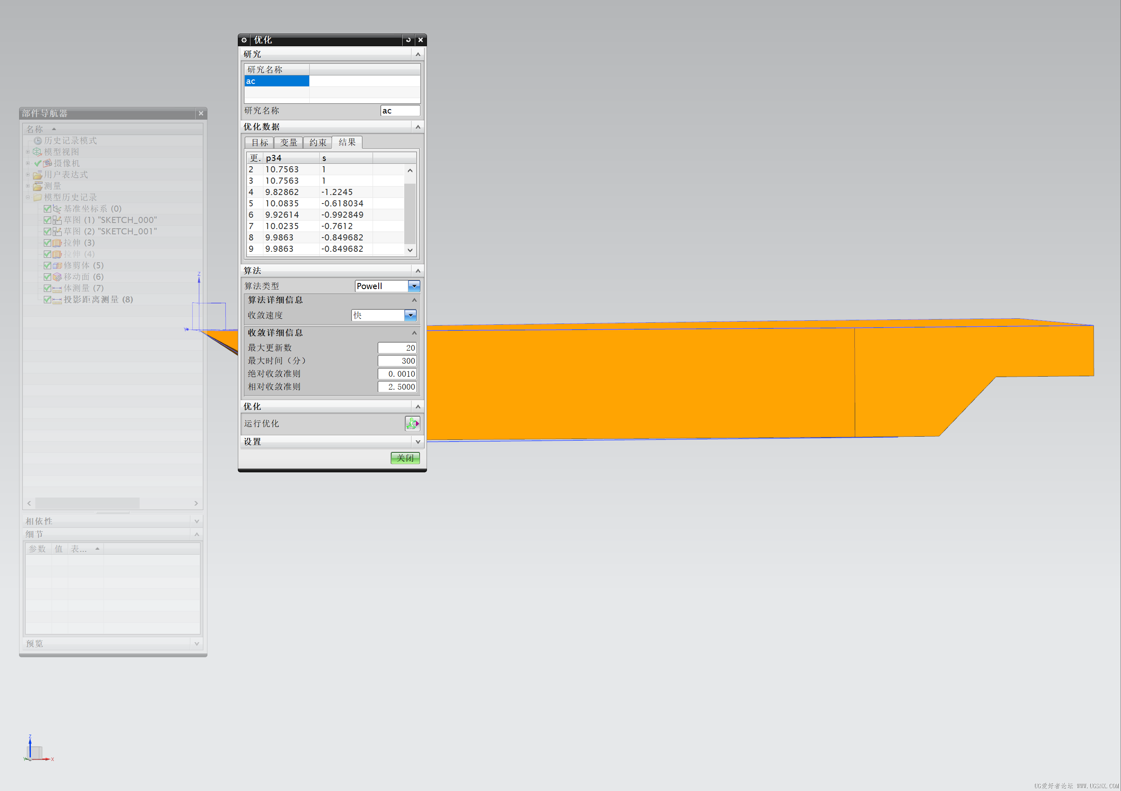This screenshot has height=791, width=1121.
Task: Switch to the 变量 (variables) tab
Action: coord(289,142)
